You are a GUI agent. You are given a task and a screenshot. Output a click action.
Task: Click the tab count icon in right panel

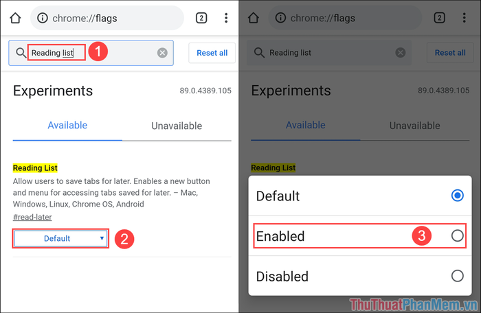pyautogui.click(x=439, y=18)
